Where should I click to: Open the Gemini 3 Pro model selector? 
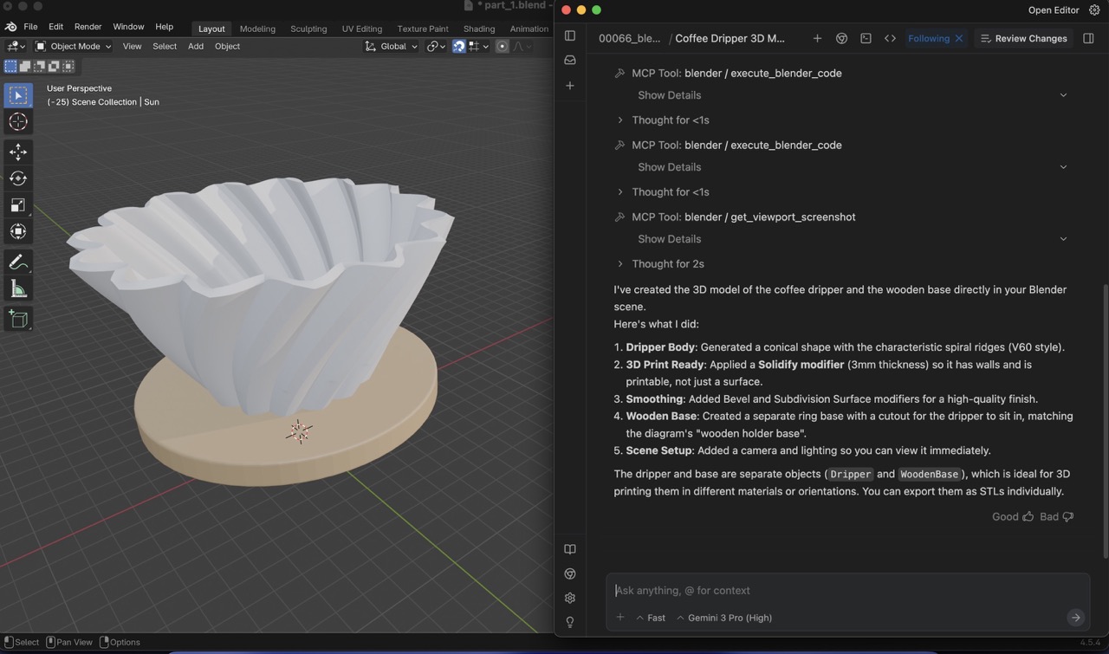[x=728, y=618]
